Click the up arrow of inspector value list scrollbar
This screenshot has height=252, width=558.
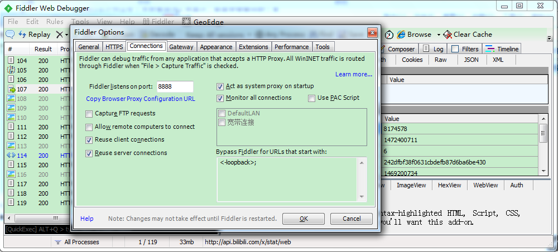pos(543,119)
